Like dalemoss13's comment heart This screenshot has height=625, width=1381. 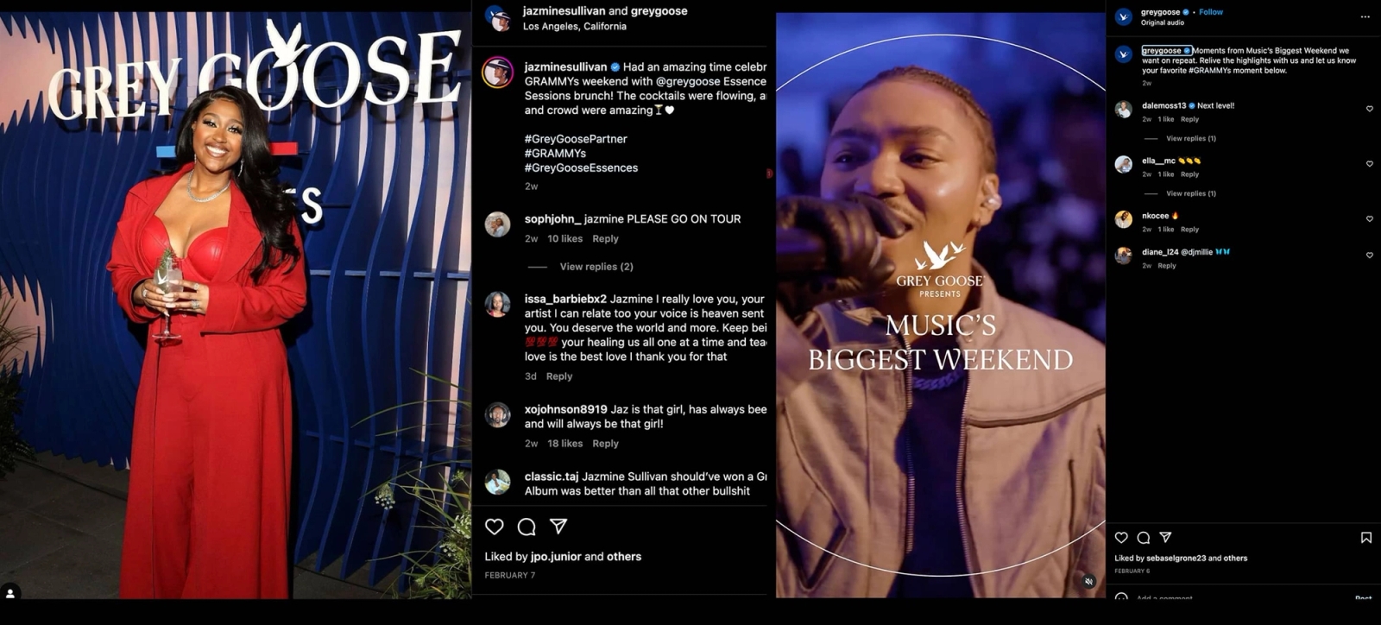click(1369, 109)
